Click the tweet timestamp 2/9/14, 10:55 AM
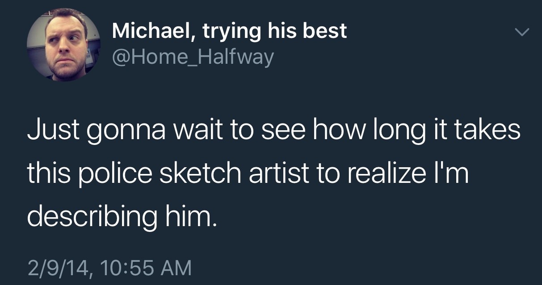The width and height of the screenshot is (542, 285). (x=109, y=268)
